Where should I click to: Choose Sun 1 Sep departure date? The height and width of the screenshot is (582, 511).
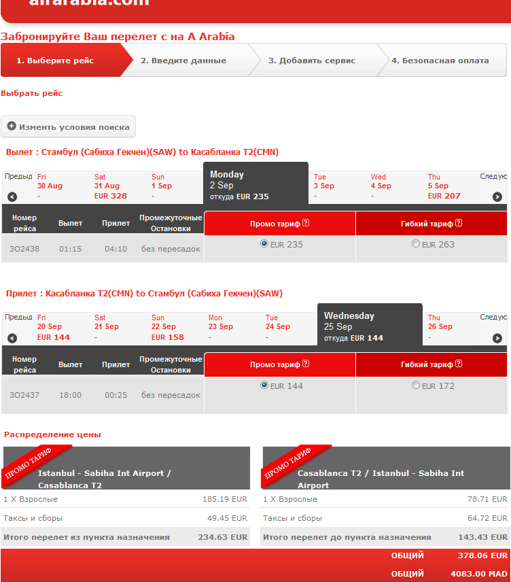[162, 186]
